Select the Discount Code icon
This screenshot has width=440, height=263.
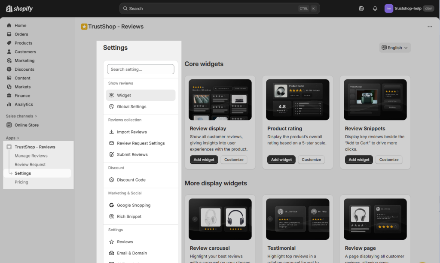[112, 180]
